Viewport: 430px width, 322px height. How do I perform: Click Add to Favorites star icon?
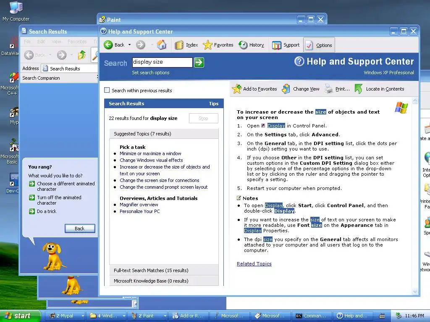[237, 89]
